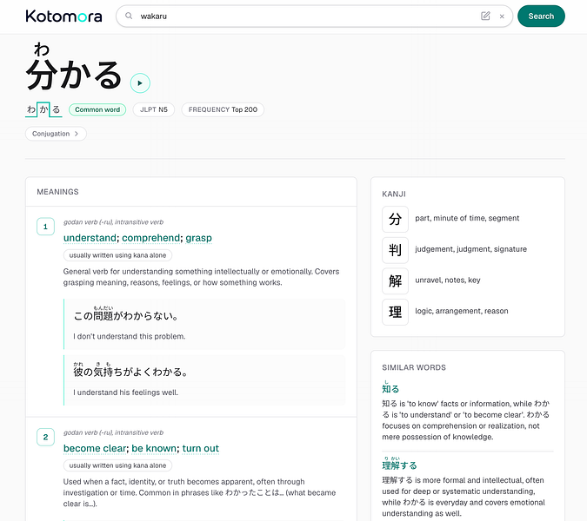Screen dimensions: 587x521
Task: Select the JLPT N5 tag
Action: click(153, 109)
